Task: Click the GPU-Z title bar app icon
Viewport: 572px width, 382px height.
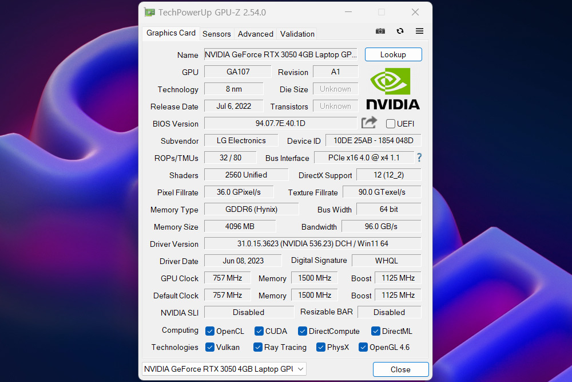Action: click(x=149, y=12)
